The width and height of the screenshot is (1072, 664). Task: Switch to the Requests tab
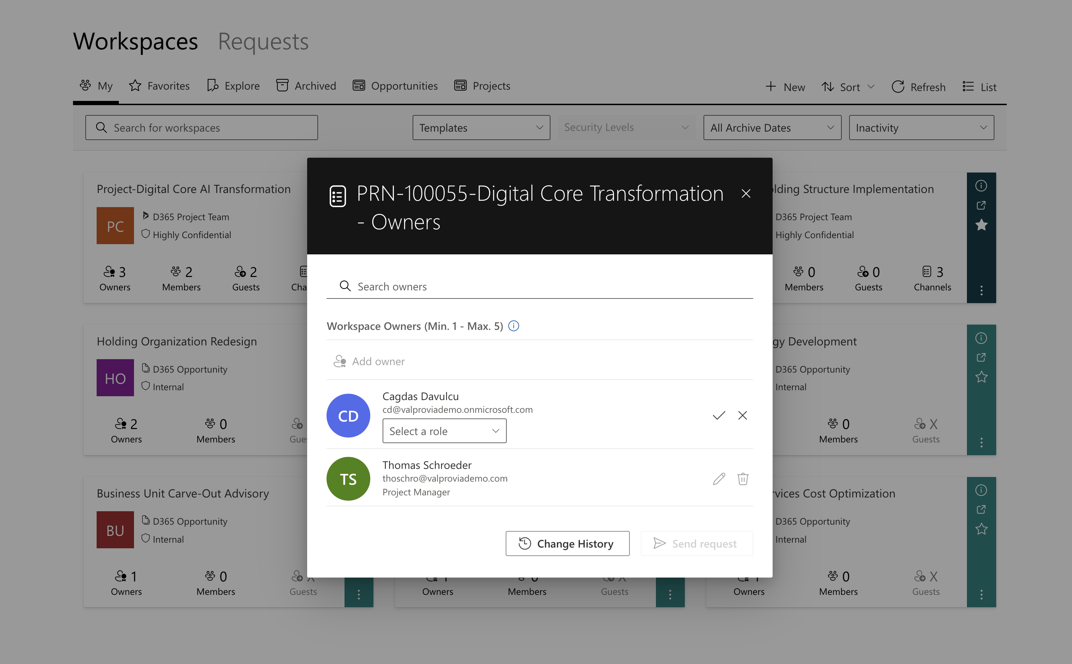[262, 42]
